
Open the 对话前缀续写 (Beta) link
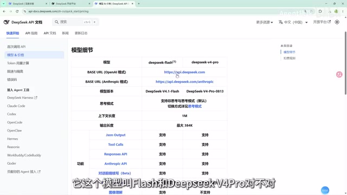point(114,173)
